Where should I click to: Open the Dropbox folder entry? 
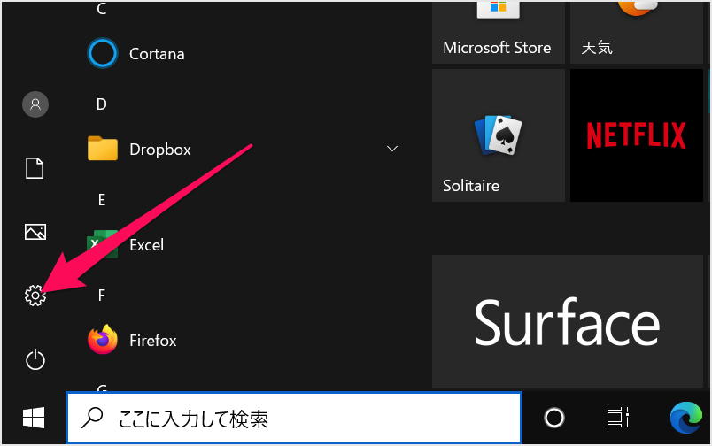coord(139,150)
